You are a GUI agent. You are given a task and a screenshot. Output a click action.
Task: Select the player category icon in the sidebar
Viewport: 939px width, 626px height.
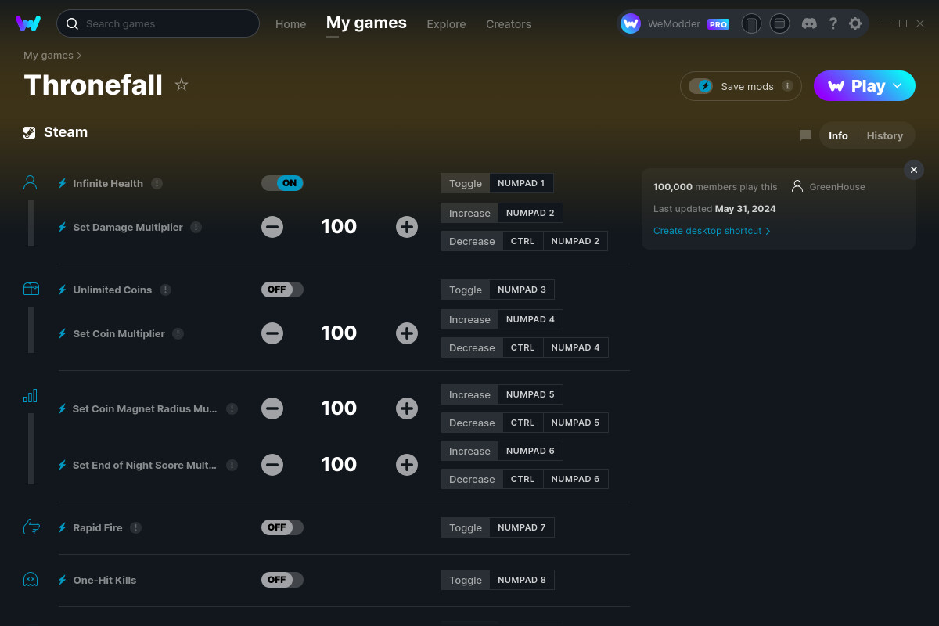(30, 182)
